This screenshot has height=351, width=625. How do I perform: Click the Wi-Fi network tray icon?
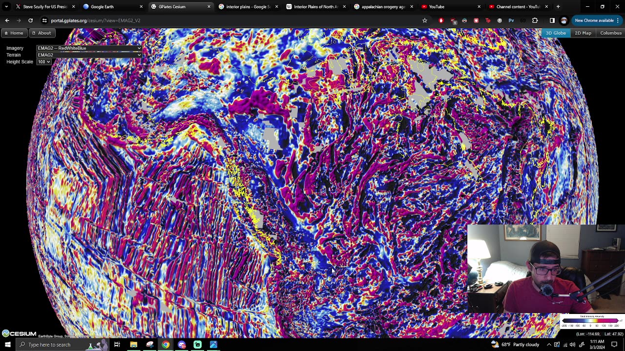pyautogui.click(x=565, y=345)
